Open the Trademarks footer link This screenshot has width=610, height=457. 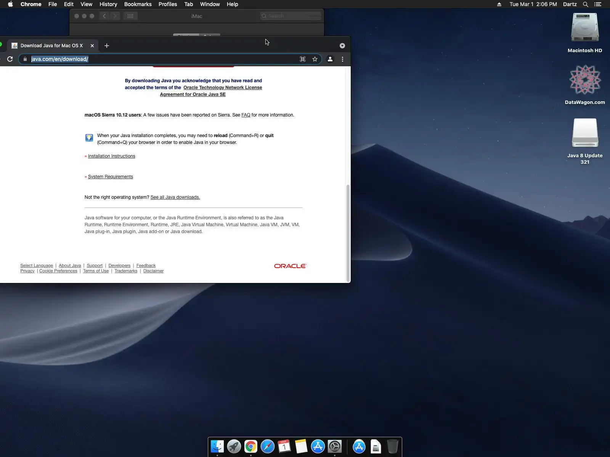click(x=126, y=271)
